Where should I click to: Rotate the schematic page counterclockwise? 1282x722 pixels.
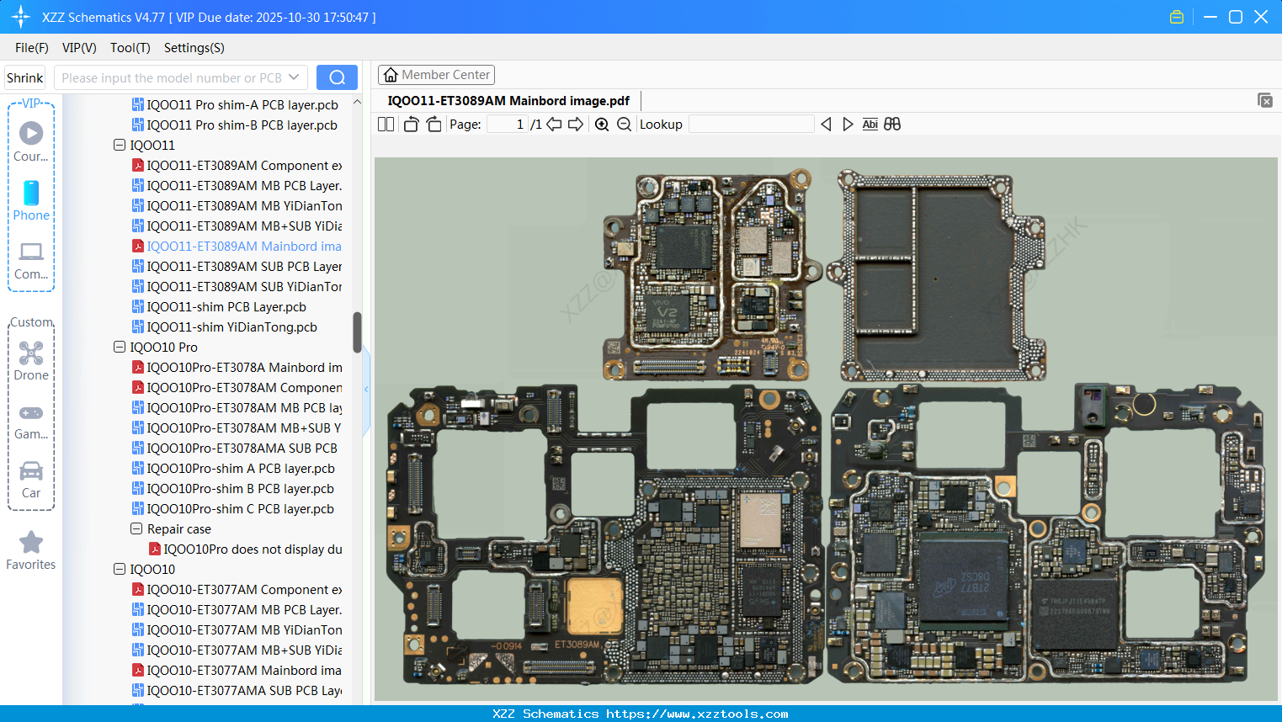click(410, 124)
